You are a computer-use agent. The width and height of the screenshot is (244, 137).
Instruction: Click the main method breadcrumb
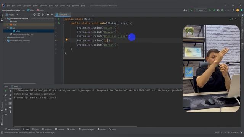[40, 10]
